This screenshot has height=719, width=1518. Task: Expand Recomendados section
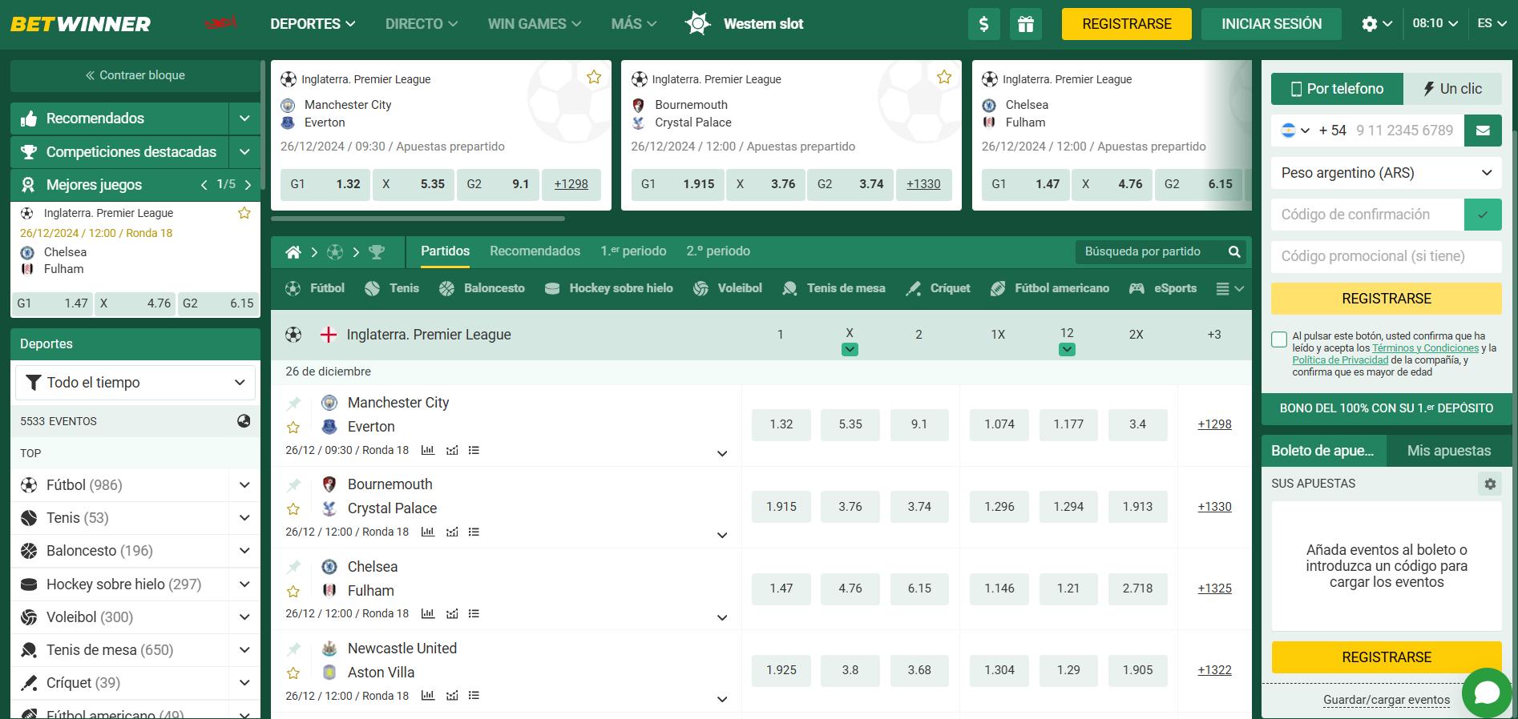(x=244, y=118)
